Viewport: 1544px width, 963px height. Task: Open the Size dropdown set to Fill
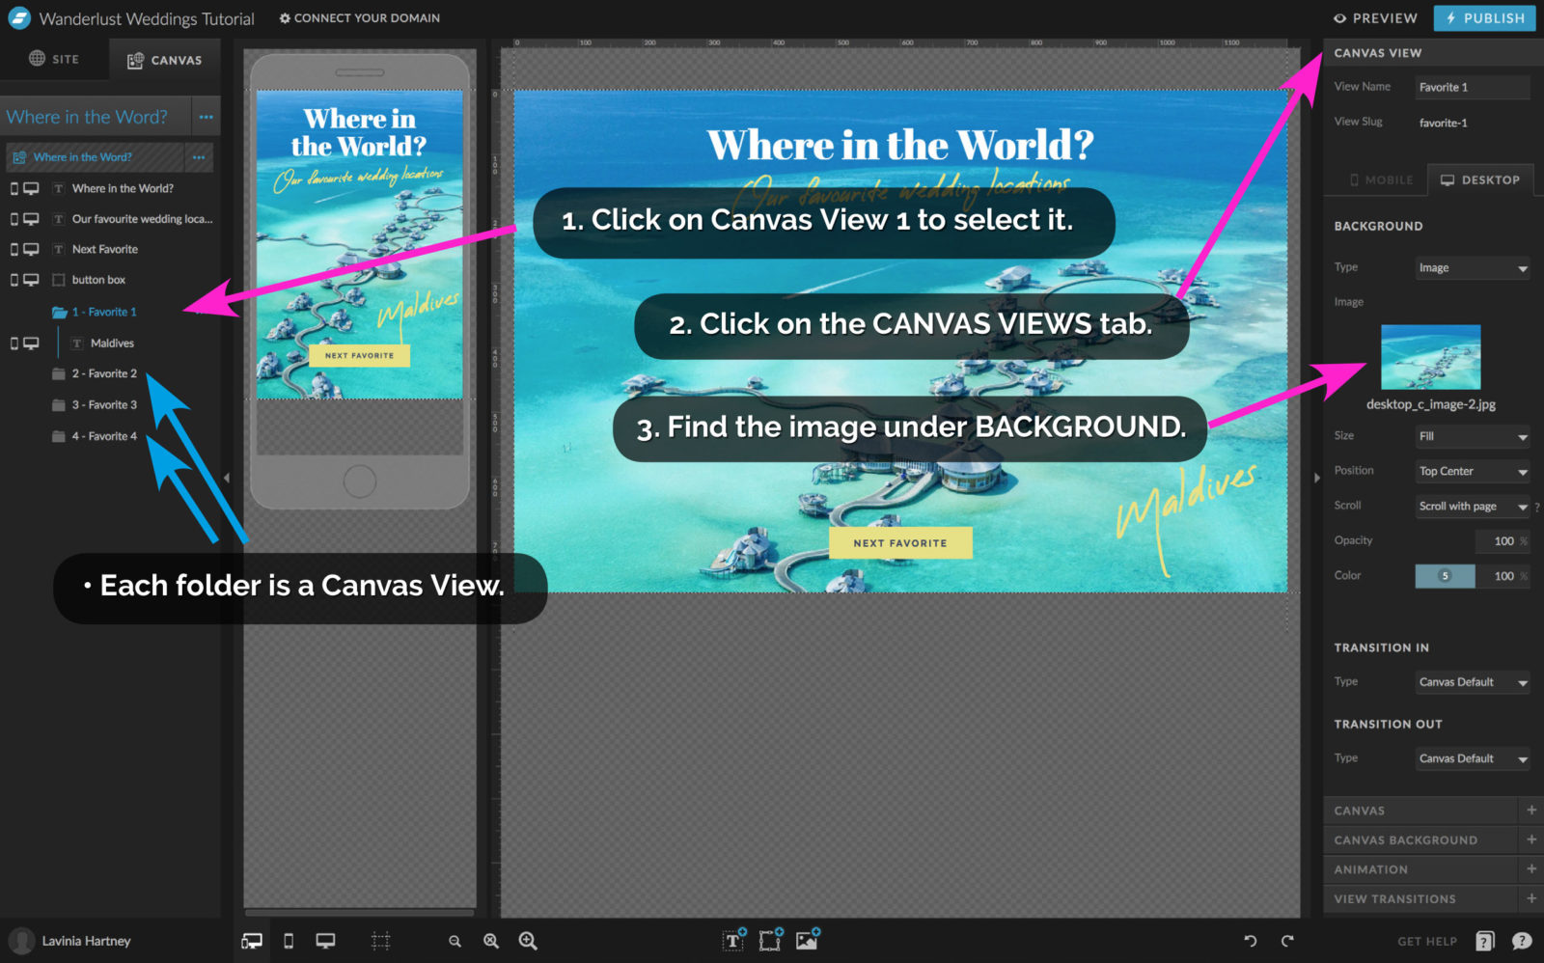point(1472,436)
